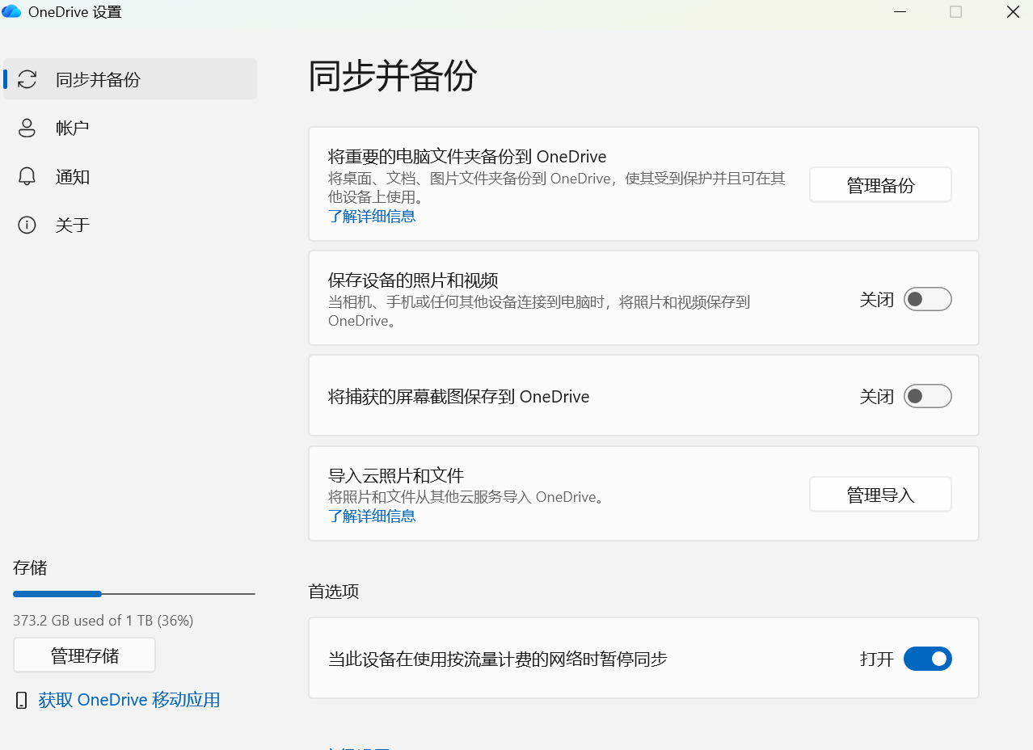Click the OneDrive cloud logo in title bar

[11, 11]
